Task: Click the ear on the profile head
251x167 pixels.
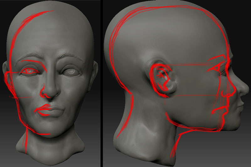Action: pos(163,79)
